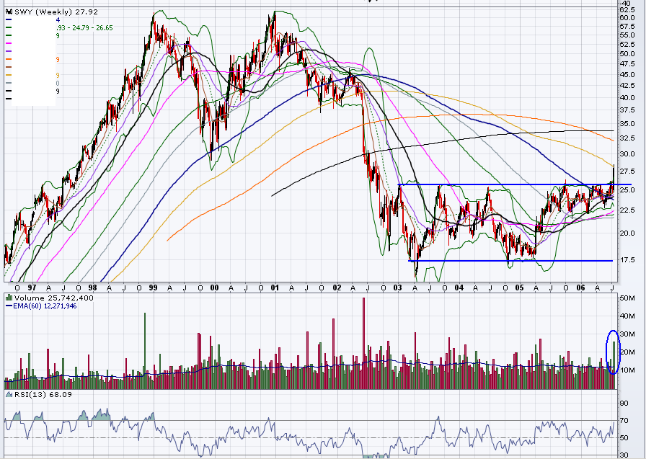Screen dimensions: 646x459
Task: Click the '05' year label on time axis
Action: pyautogui.click(x=520, y=288)
